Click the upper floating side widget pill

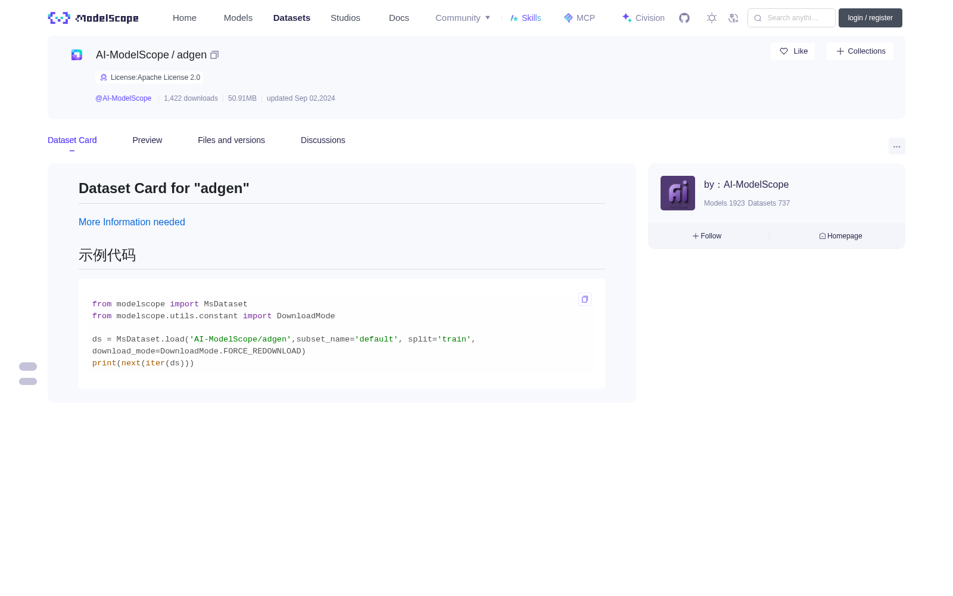click(28, 367)
